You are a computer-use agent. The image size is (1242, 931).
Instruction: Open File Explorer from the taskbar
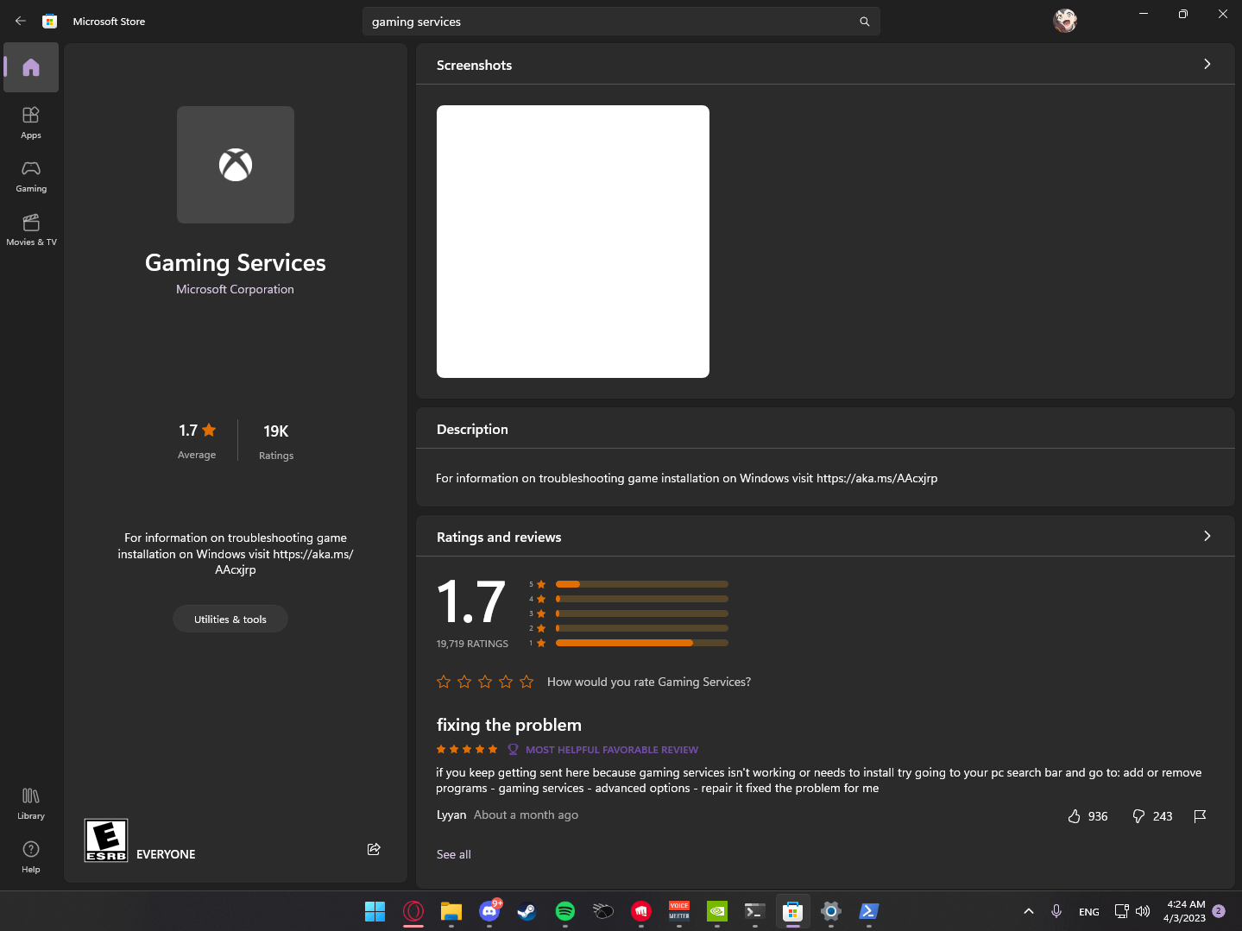coord(451,911)
